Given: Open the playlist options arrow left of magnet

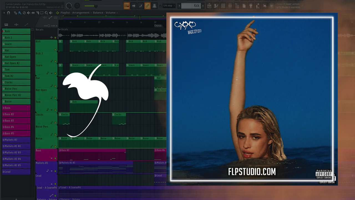Looking at the screenshot, I should pyautogui.click(x=4, y=13).
